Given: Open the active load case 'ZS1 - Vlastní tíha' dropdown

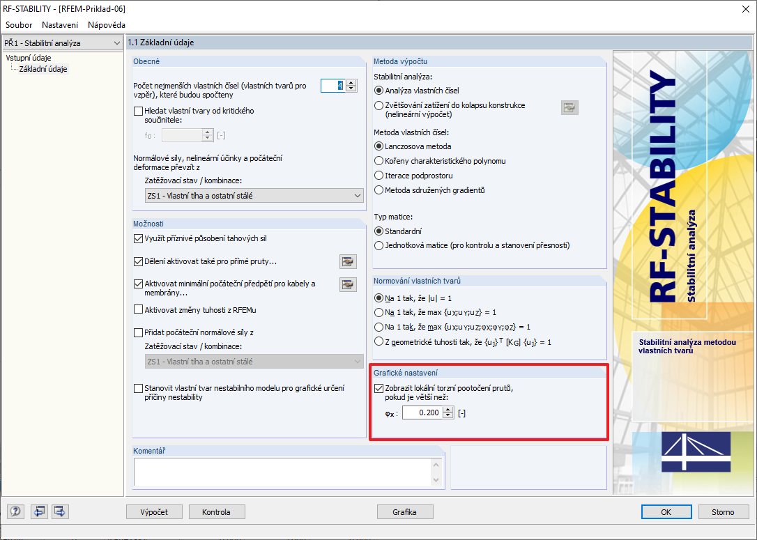Looking at the screenshot, I should pos(254,195).
